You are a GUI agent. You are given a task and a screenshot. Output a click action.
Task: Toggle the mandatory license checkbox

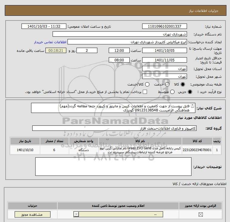pyautogui.click(x=200, y=215)
